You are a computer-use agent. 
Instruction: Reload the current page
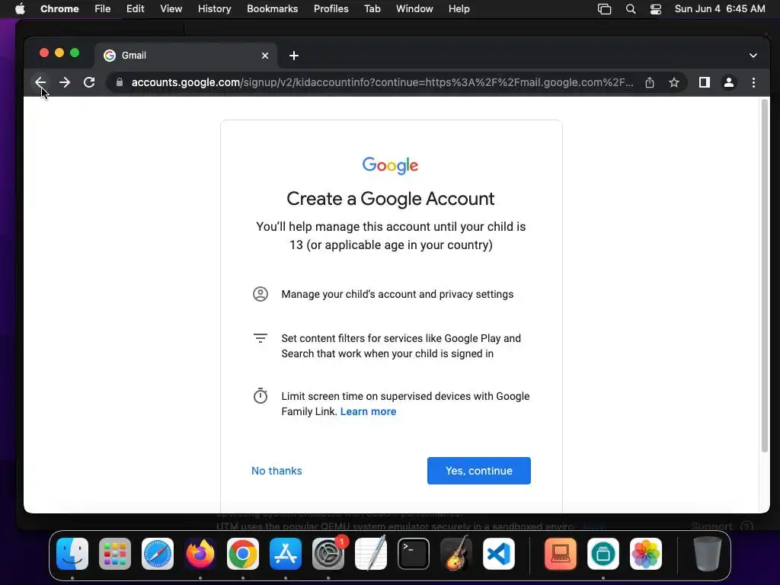pyautogui.click(x=89, y=82)
